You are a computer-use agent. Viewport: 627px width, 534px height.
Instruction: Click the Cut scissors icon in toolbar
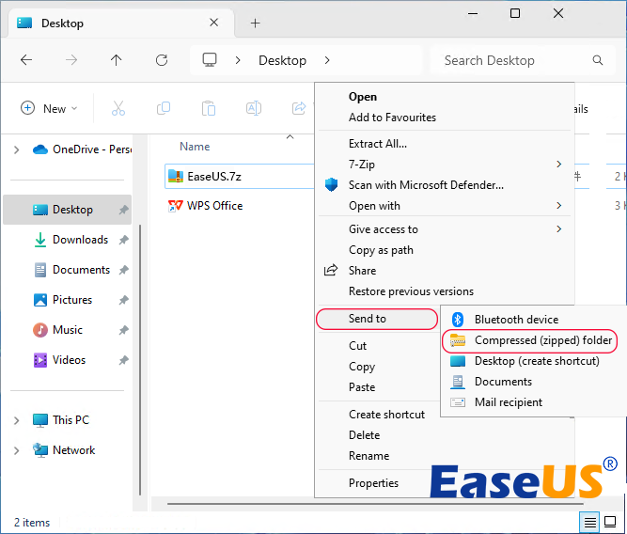click(118, 108)
